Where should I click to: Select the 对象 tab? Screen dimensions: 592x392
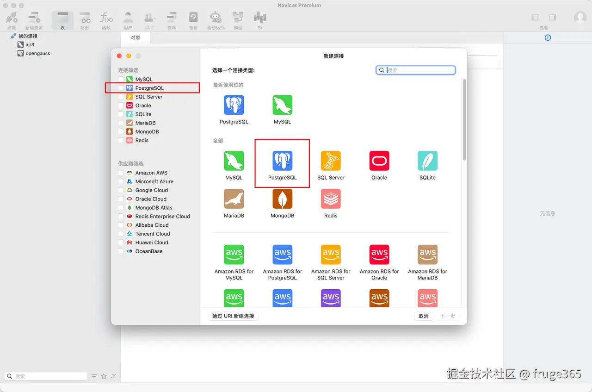tap(136, 37)
